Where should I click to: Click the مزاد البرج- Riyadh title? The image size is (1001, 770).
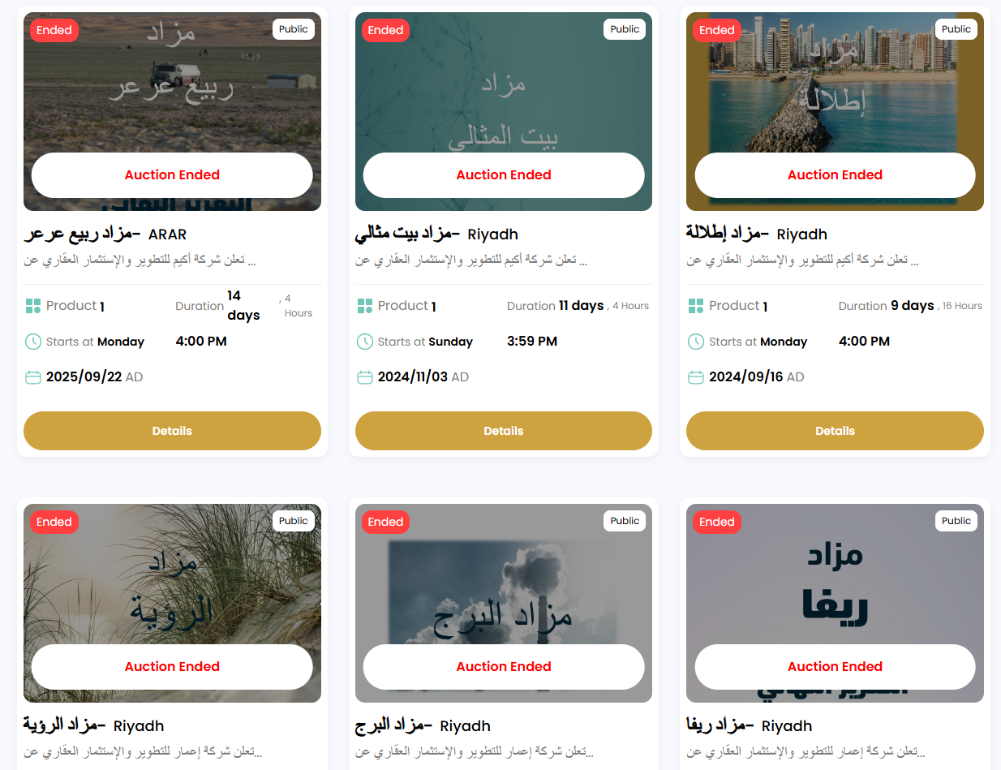click(x=423, y=725)
